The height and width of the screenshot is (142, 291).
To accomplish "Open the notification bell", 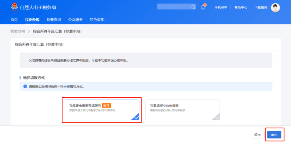I will [203, 7].
